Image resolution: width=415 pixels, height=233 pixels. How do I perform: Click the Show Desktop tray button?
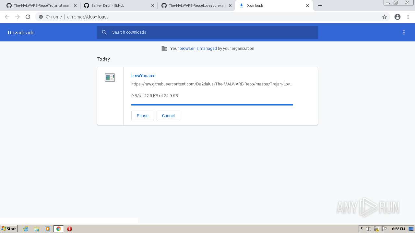pos(411,229)
